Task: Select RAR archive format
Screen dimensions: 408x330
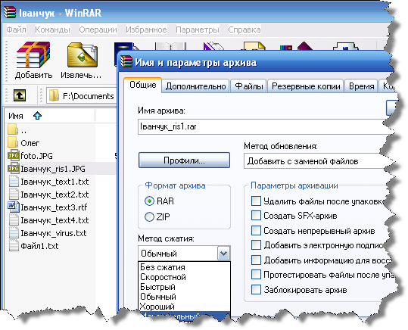Action: pos(149,201)
